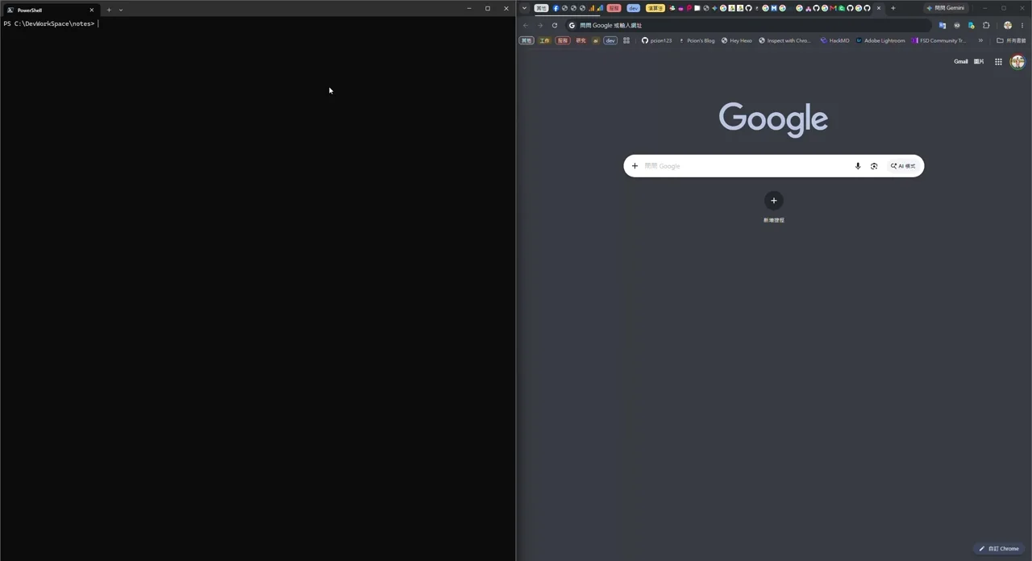Open Chrome extensions puzzle menu

(x=986, y=25)
